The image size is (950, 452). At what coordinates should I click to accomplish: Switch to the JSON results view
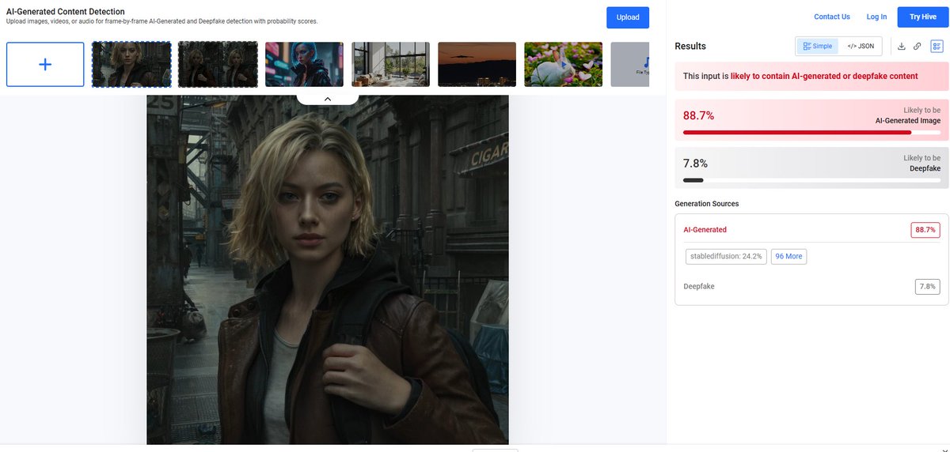(x=861, y=46)
